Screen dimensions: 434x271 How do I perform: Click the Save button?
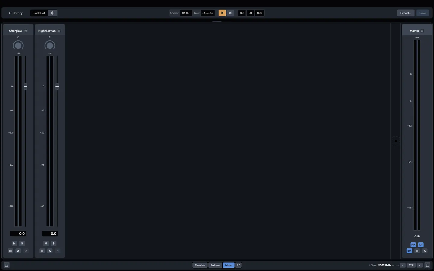423,13
